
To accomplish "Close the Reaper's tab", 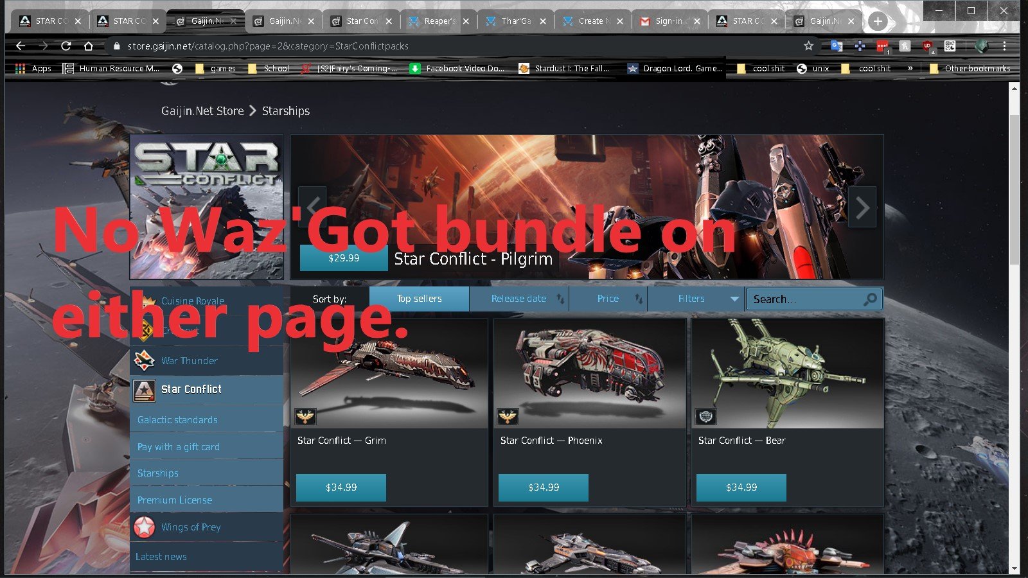I will tap(466, 21).
